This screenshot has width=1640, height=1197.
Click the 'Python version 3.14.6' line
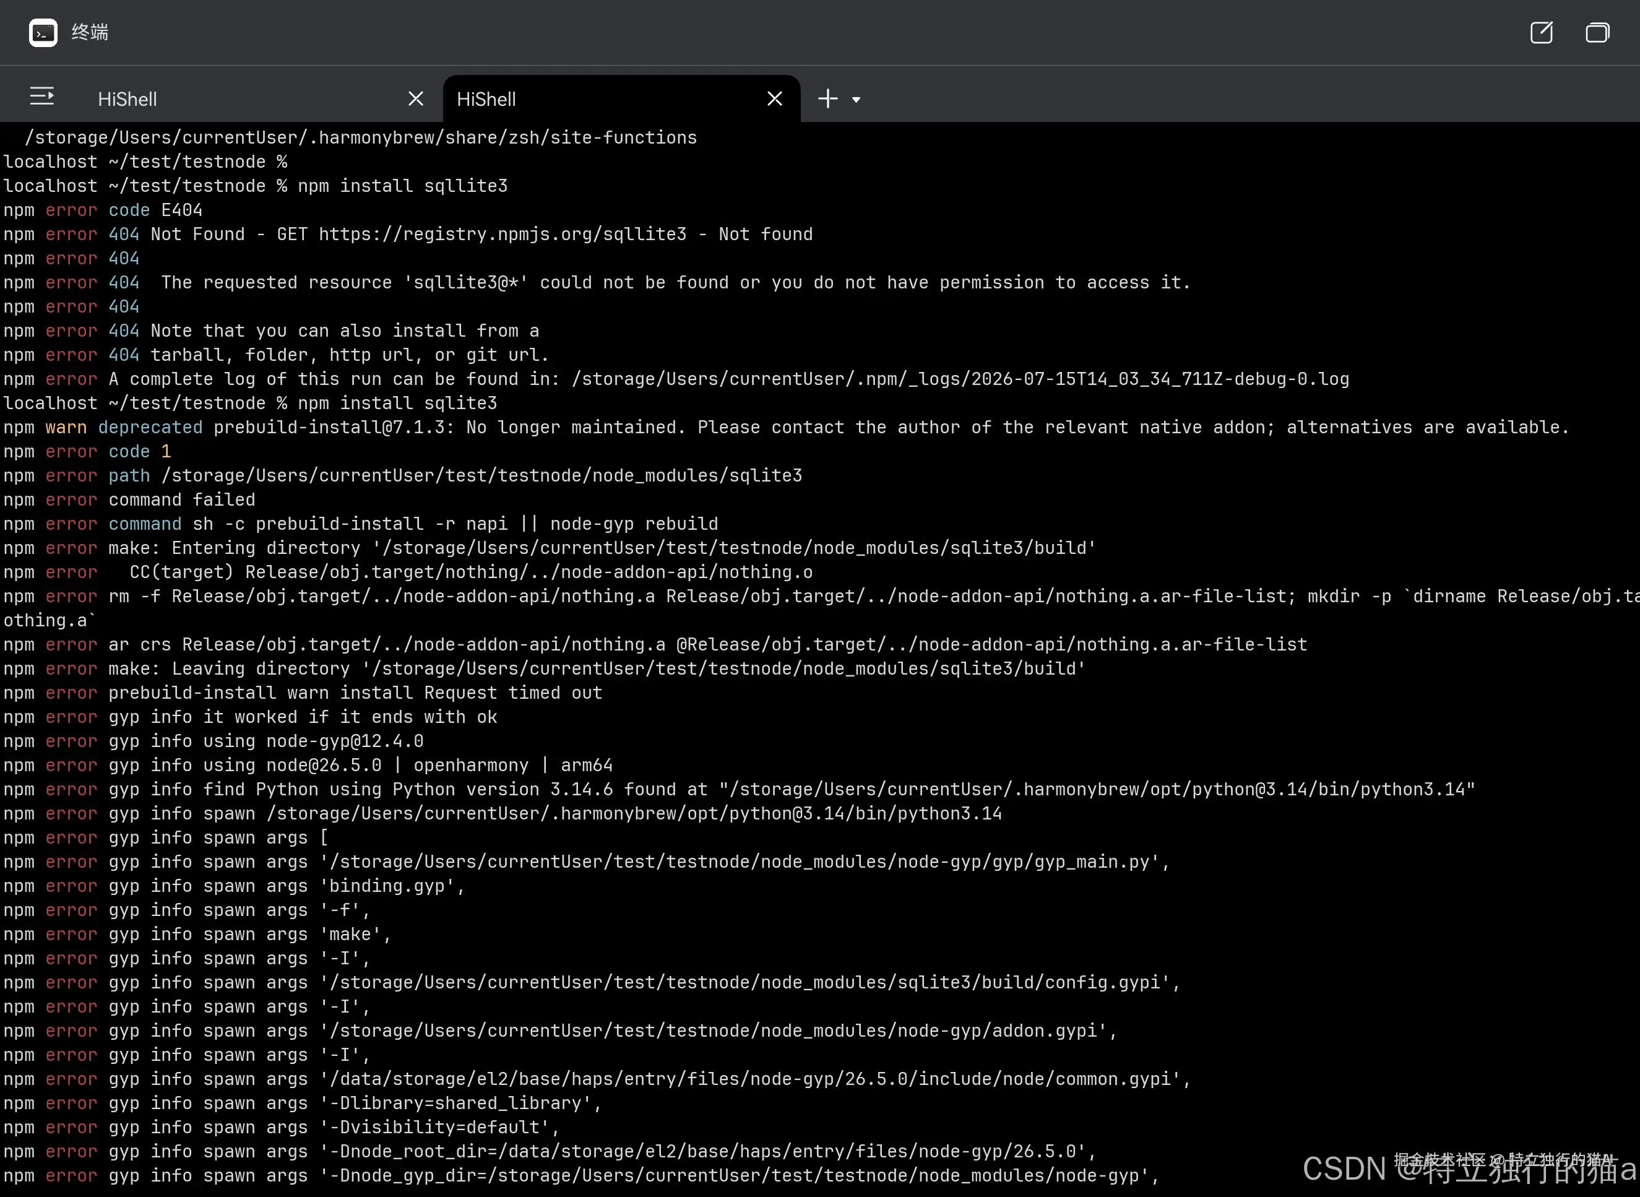[739, 790]
